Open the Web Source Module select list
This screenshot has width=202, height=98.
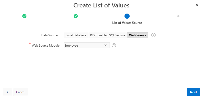pyautogui.click(x=87, y=45)
